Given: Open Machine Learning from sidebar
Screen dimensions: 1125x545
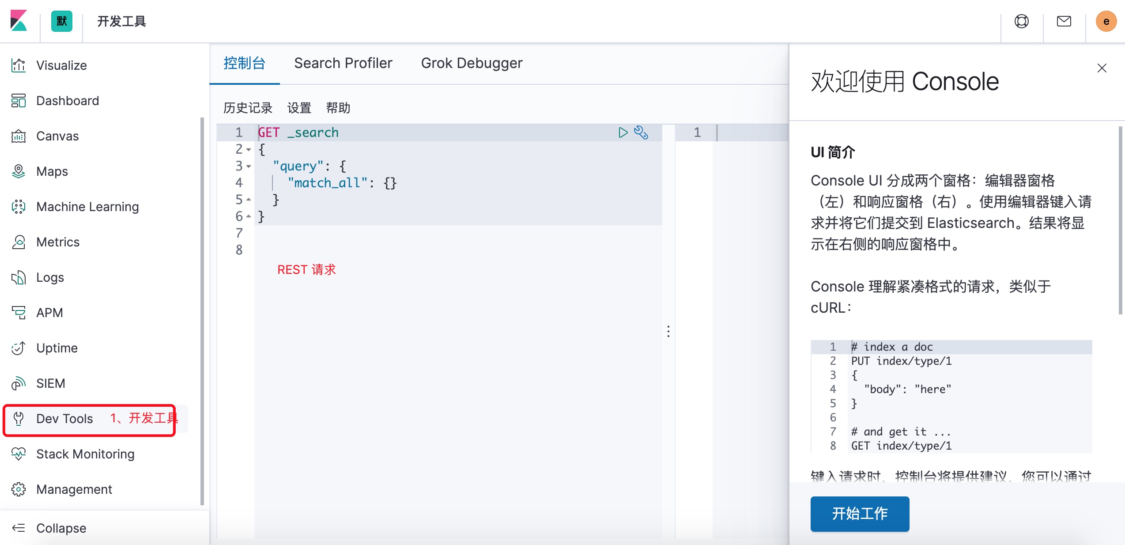Looking at the screenshot, I should coord(87,207).
